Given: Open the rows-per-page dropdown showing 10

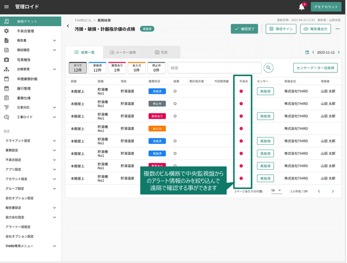Looking at the screenshot, I should 277,191.
